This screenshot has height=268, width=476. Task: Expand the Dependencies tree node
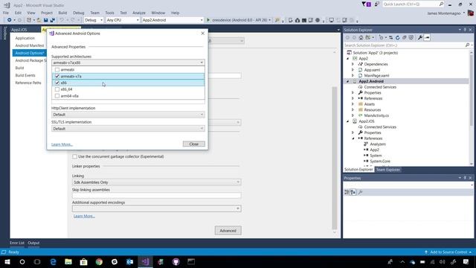pyautogui.click(x=353, y=64)
